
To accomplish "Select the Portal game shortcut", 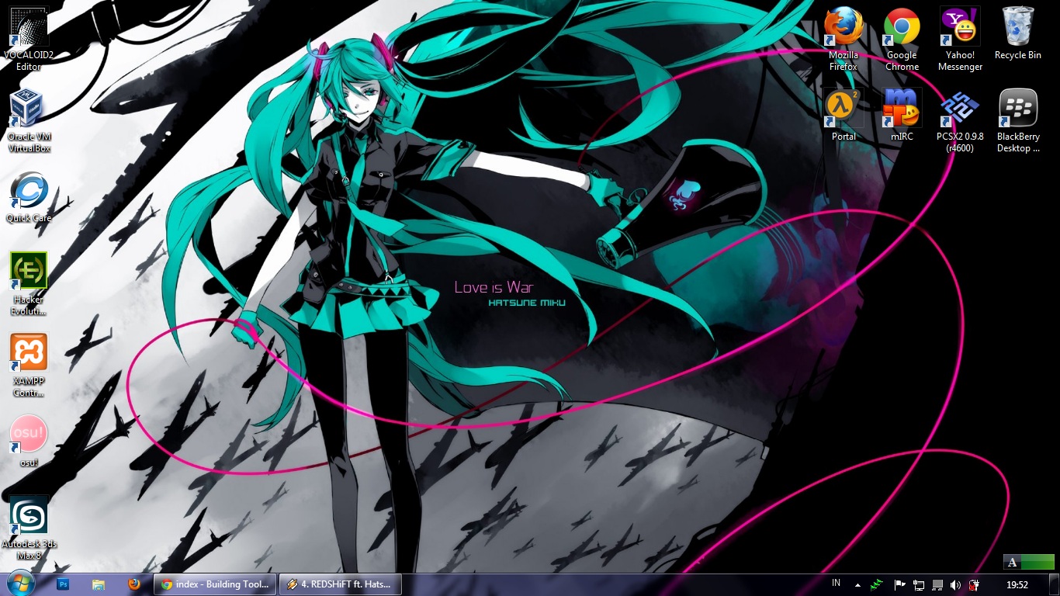I will coord(843,115).
